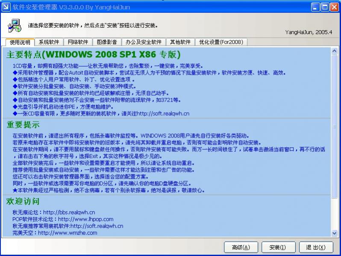Select the 网络软件 tab
341x256 pixels.
pyautogui.click(x=78, y=42)
